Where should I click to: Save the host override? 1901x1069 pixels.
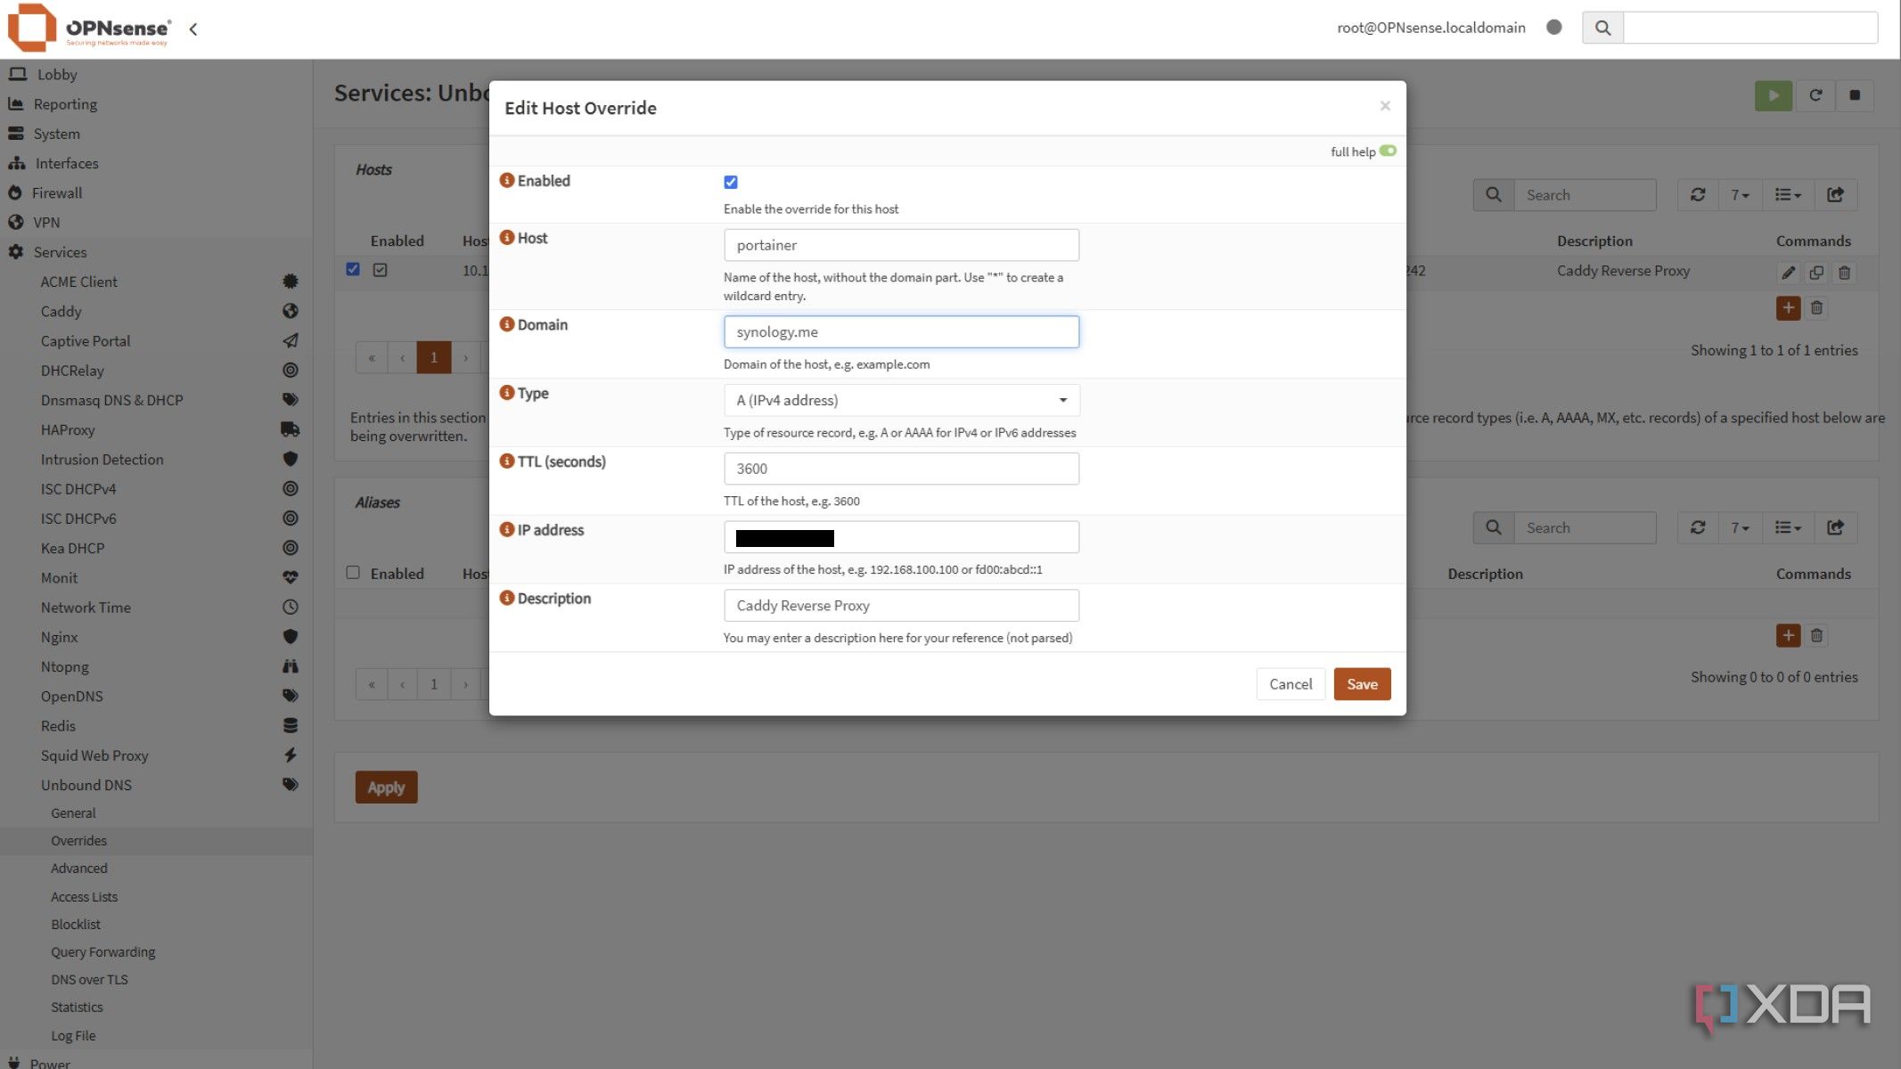(1361, 684)
